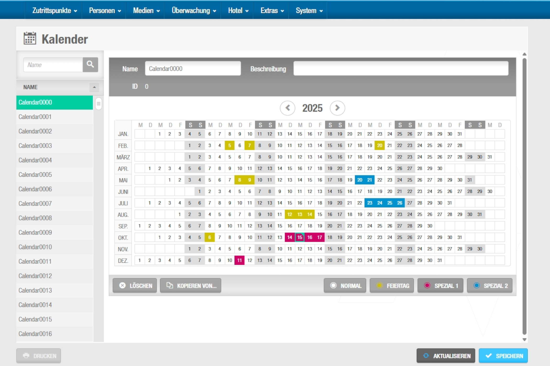Viewport: 550px width, 366px height.
Task: Go to next year arrow
Action: (337, 108)
